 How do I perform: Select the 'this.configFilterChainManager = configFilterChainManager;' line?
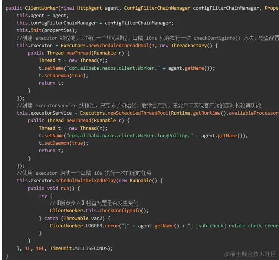95,23
